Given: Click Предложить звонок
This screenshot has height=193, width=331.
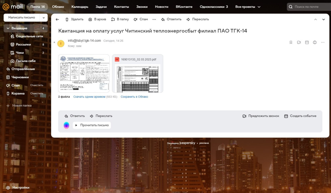Looking at the screenshot, I should point(261,116).
